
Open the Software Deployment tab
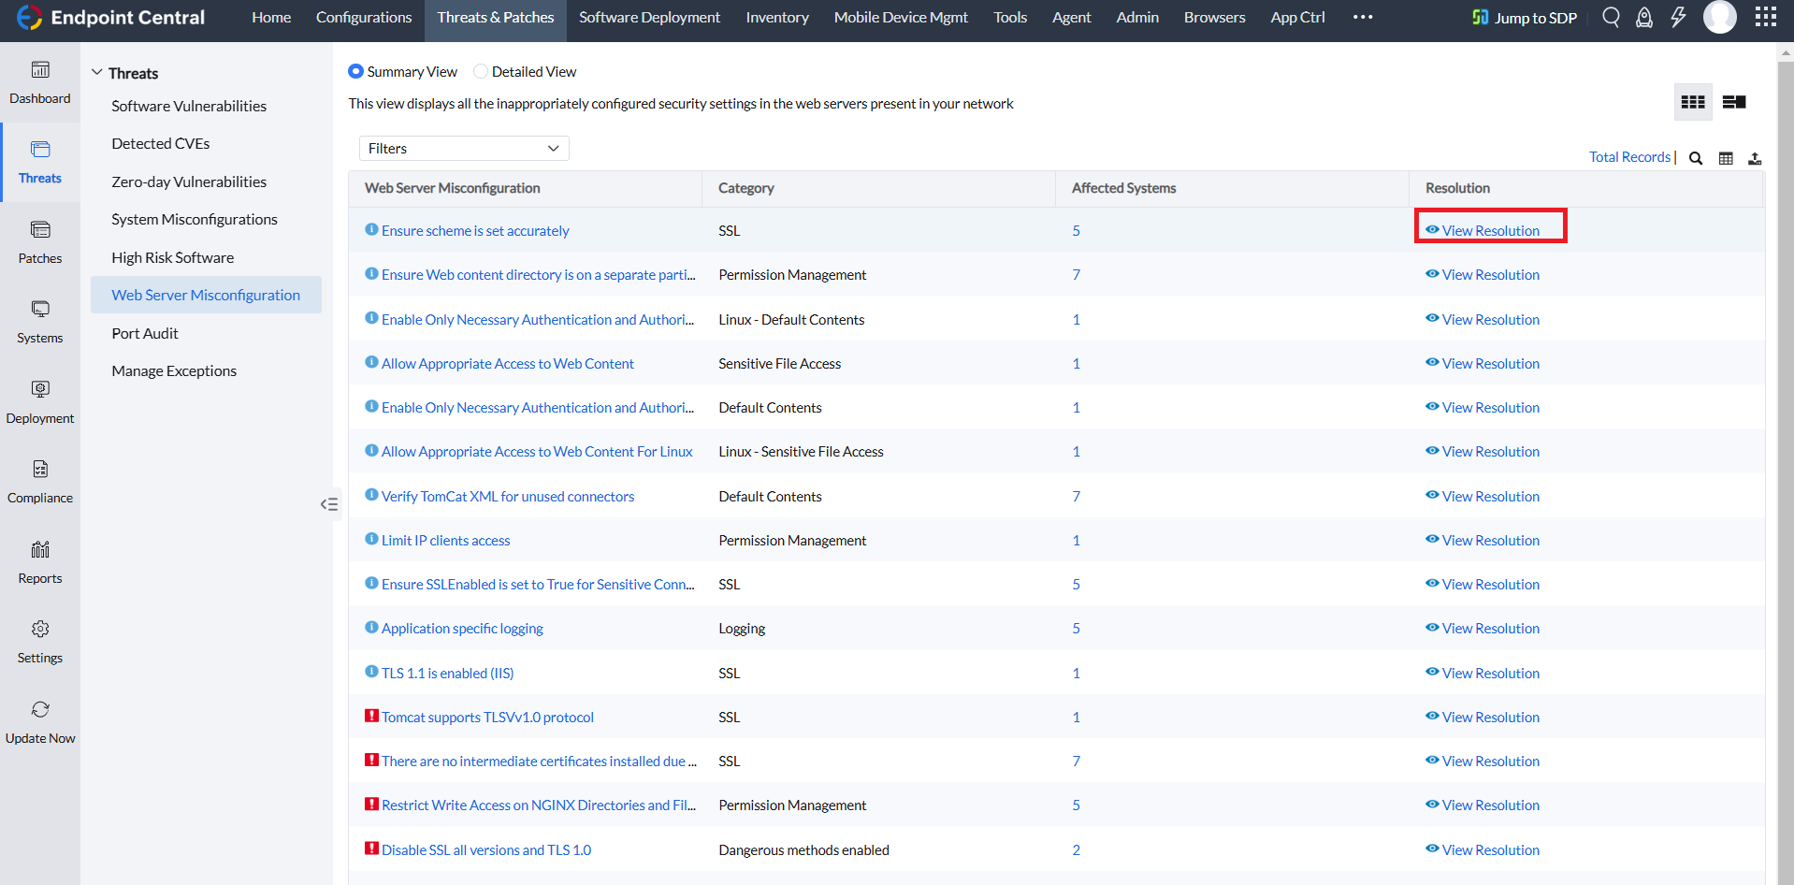[x=649, y=17]
